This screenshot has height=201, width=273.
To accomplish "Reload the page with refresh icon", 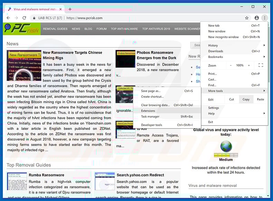I will pos(25,18).
